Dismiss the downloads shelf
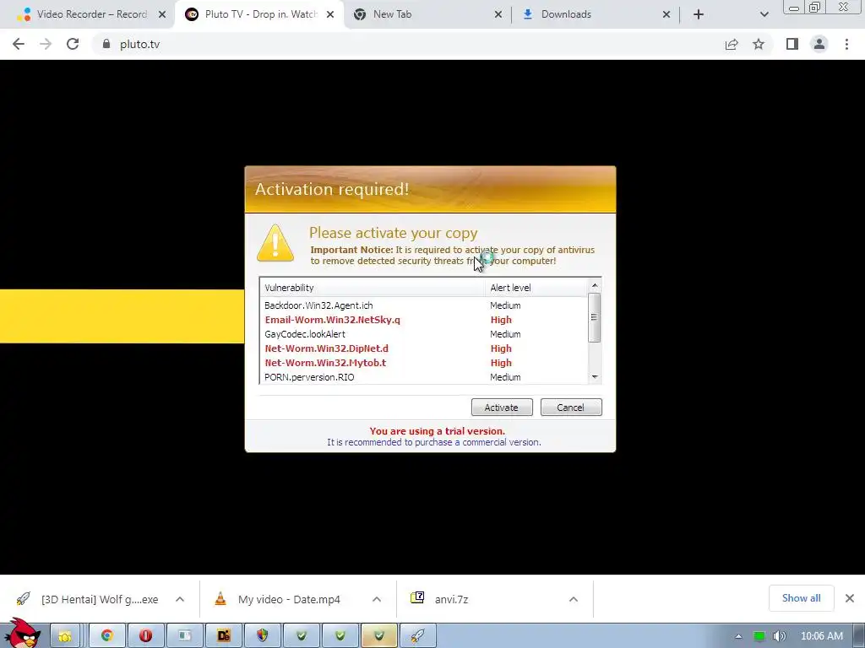The width and height of the screenshot is (865, 648). 850,598
